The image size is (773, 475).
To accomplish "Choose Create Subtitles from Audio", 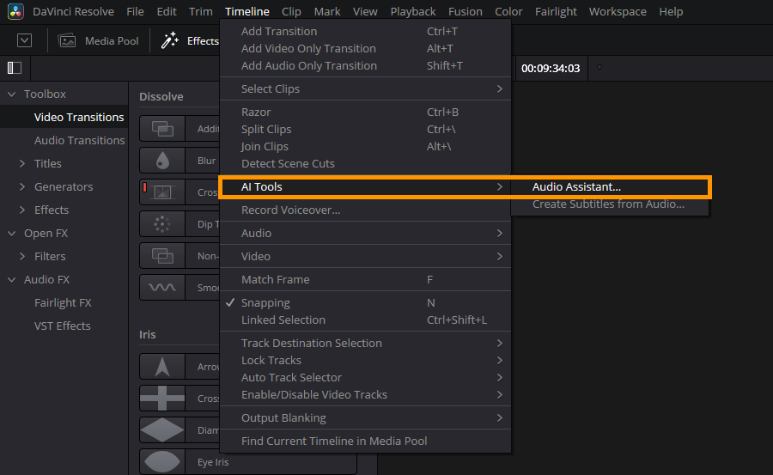I will tap(609, 204).
